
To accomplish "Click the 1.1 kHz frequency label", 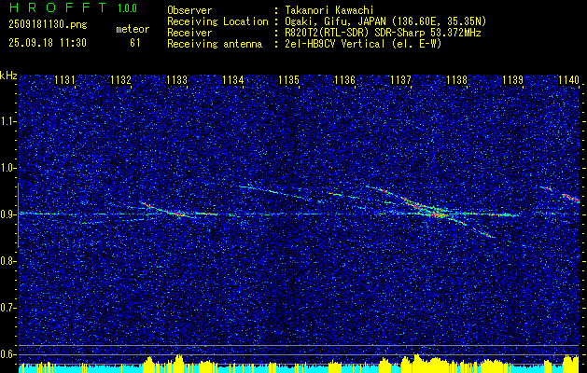I will [x=7, y=121].
